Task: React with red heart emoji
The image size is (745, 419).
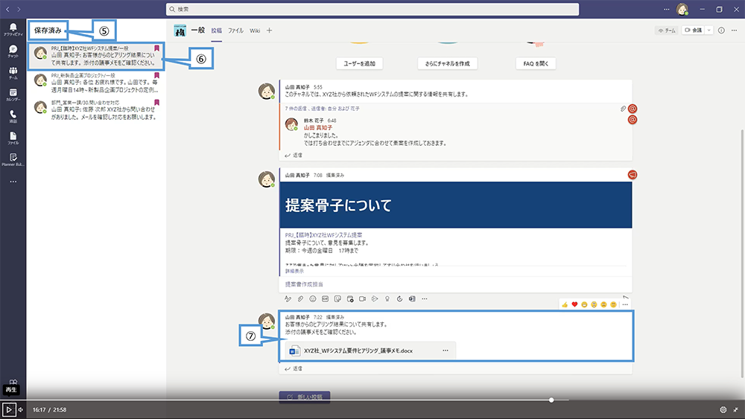Action: [x=574, y=304]
